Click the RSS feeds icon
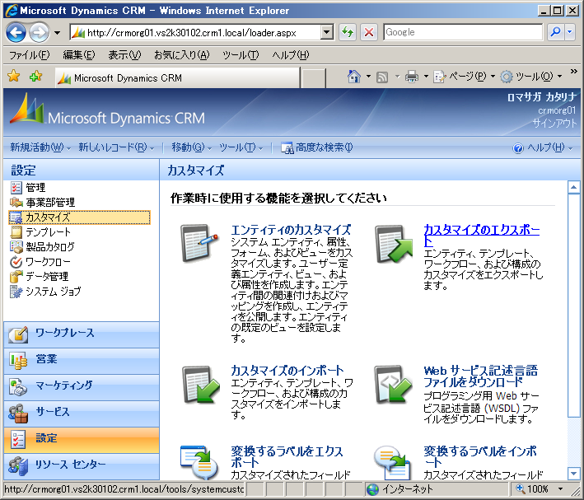This screenshot has width=584, height=500. click(x=382, y=77)
